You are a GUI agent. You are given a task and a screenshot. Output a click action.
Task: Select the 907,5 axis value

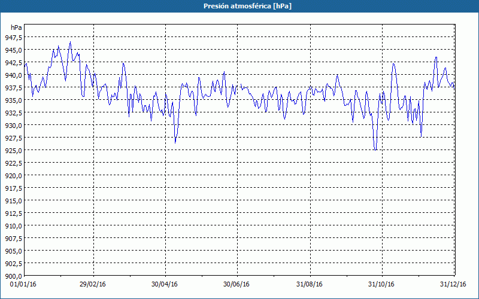click(x=13, y=238)
